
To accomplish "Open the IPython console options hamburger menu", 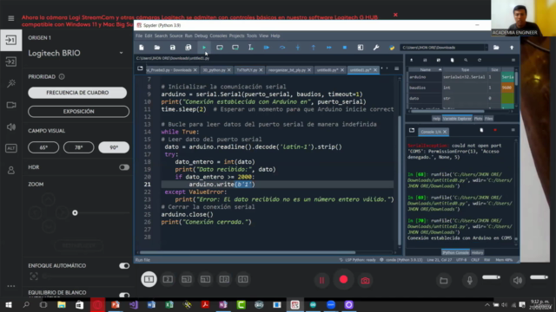I will [x=513, y=130].
